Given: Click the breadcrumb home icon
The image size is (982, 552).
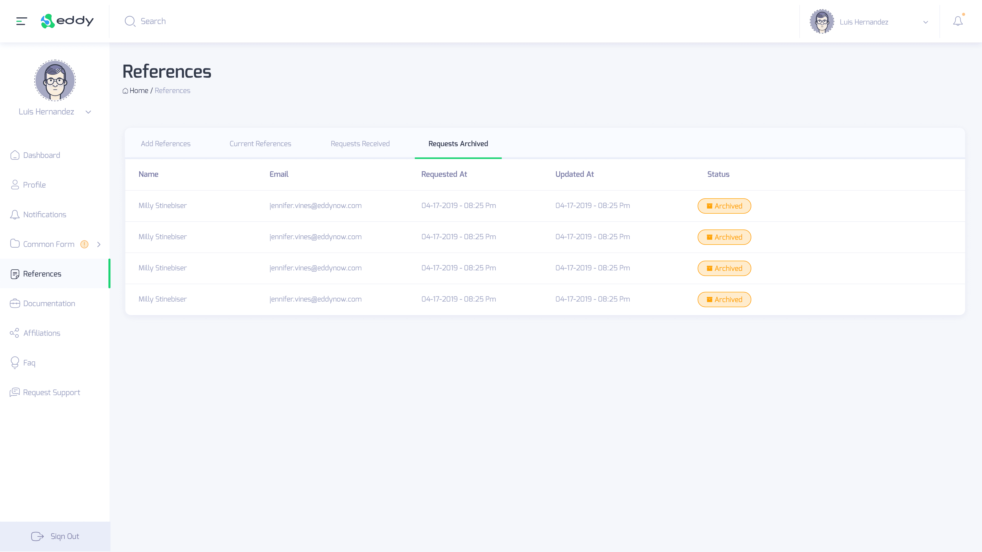Looking at the screenshot, I should pyautogui.click(x=125, y=91).
